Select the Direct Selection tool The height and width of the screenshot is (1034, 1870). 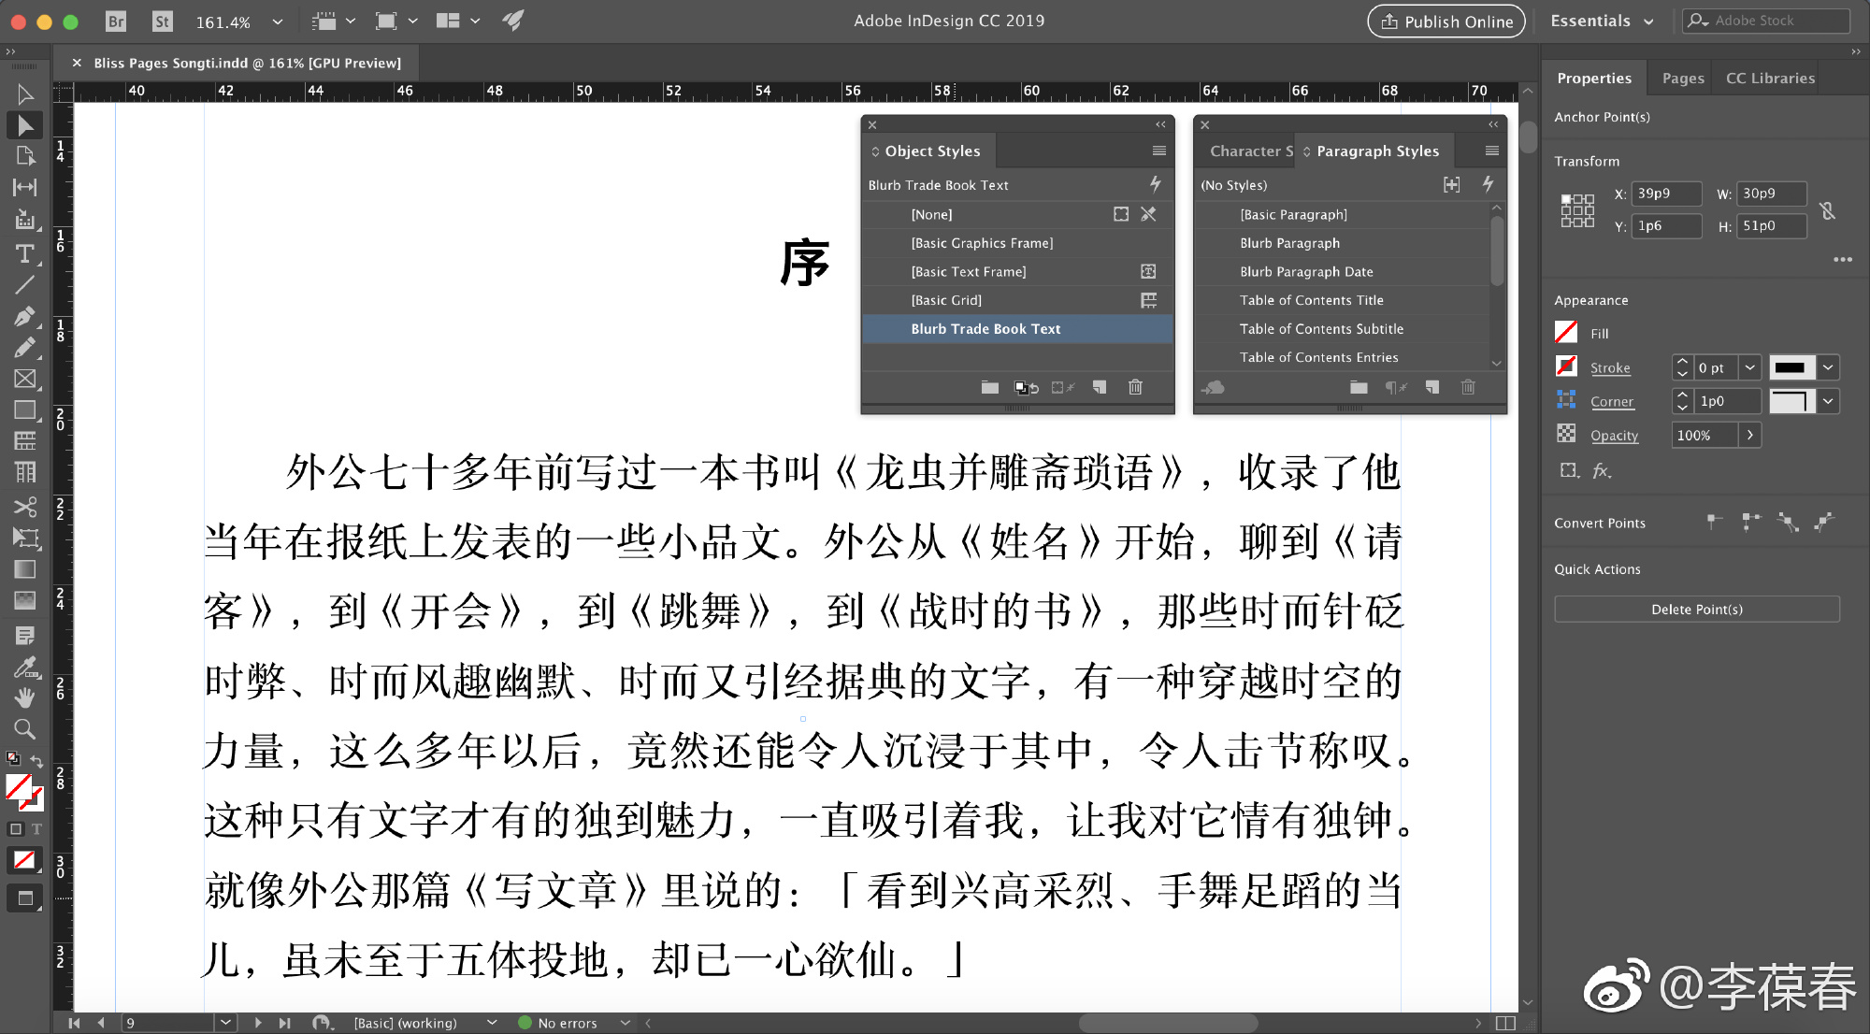click(x=25, y=125)
